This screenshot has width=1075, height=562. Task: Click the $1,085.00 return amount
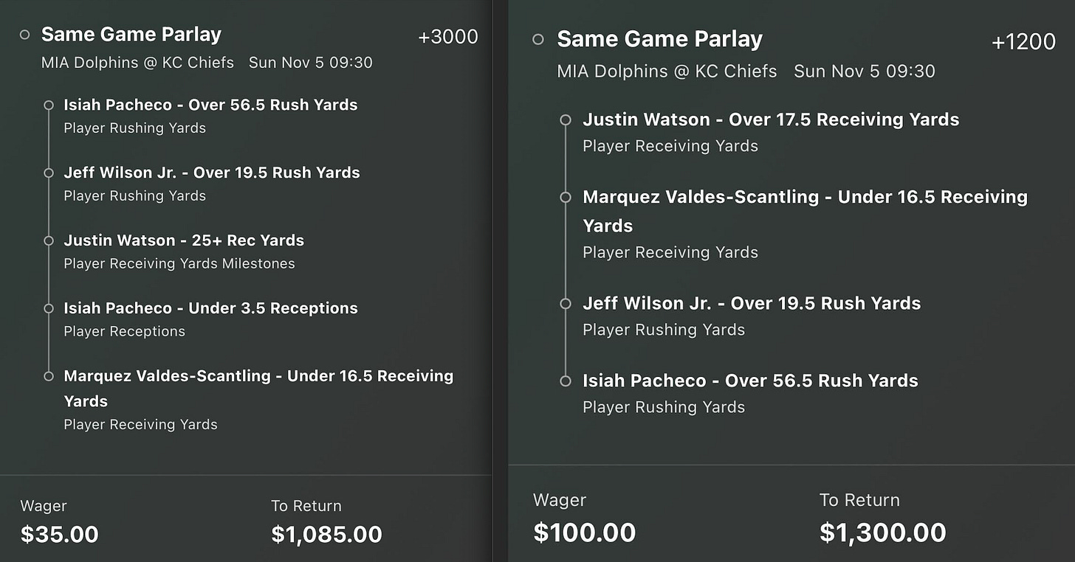pyautogui.click(x=326, y=534)
